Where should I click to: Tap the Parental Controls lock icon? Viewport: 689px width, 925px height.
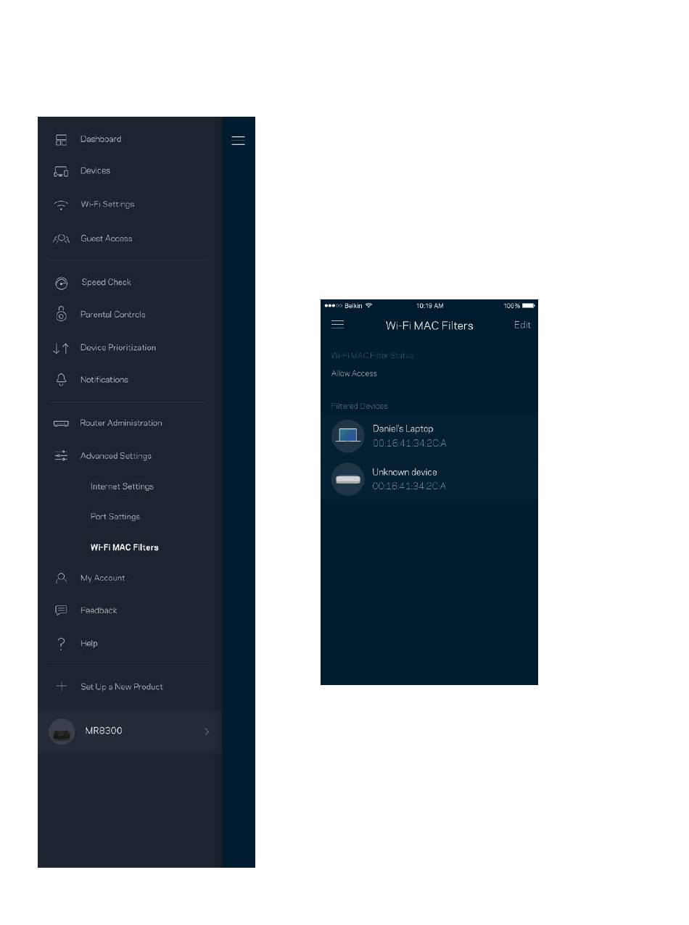(61, 315)
